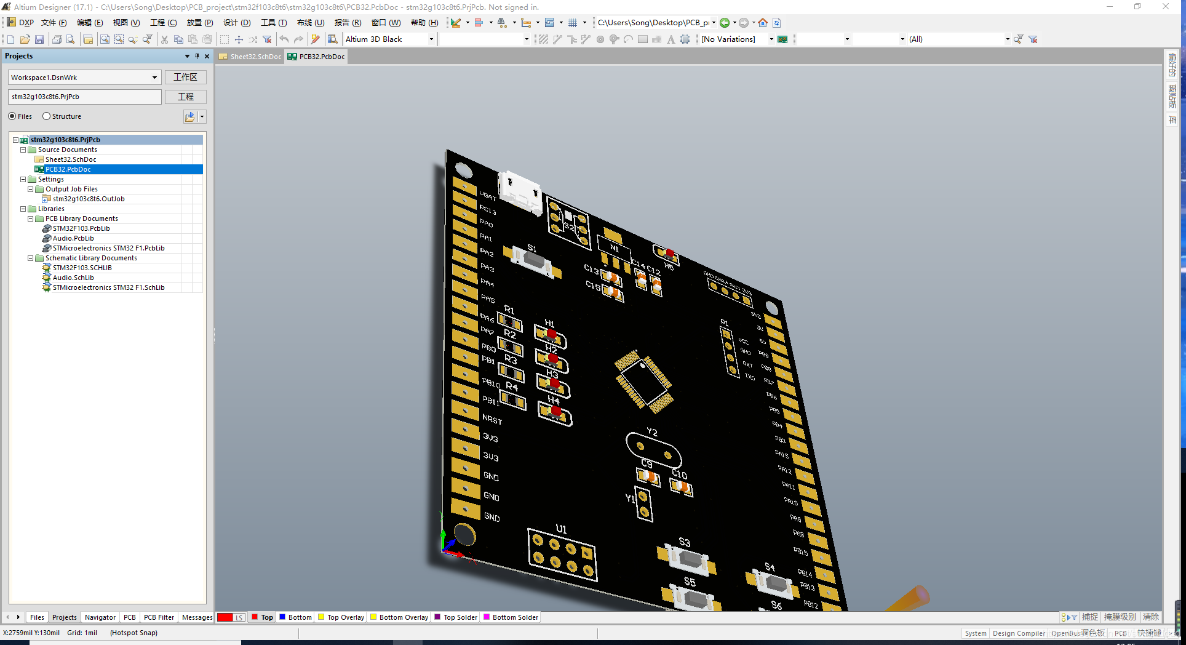Click the Home page icon
Screen dimensions: 1186x645
tap(763, 23)
